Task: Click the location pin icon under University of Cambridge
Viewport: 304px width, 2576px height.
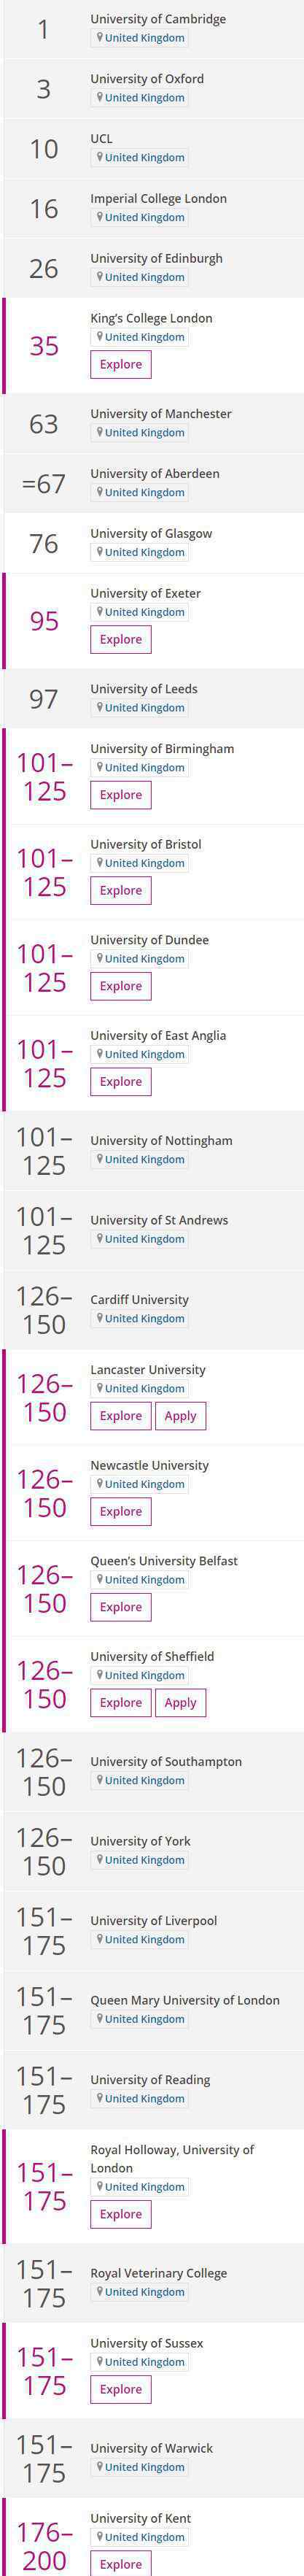Action: [99, 38]
